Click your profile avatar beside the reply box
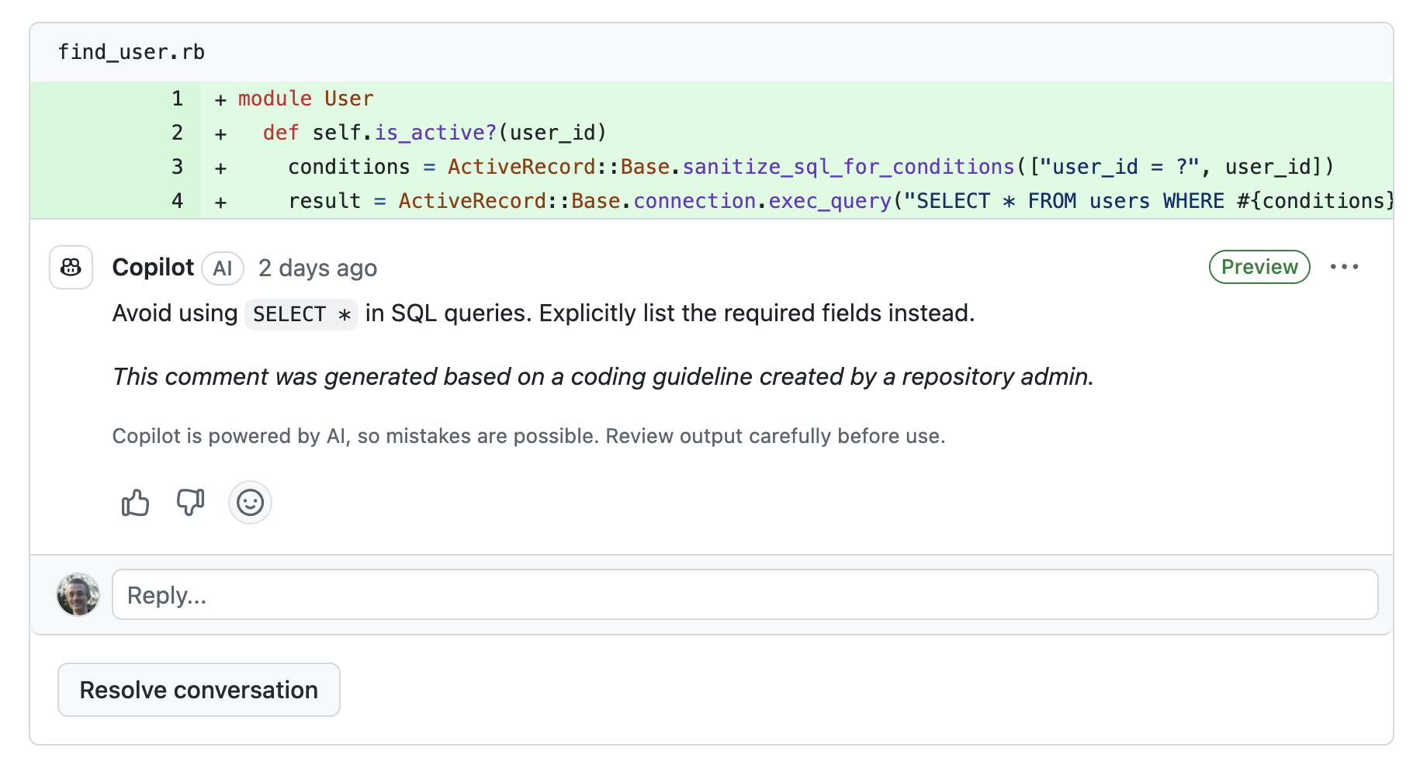 78,595
